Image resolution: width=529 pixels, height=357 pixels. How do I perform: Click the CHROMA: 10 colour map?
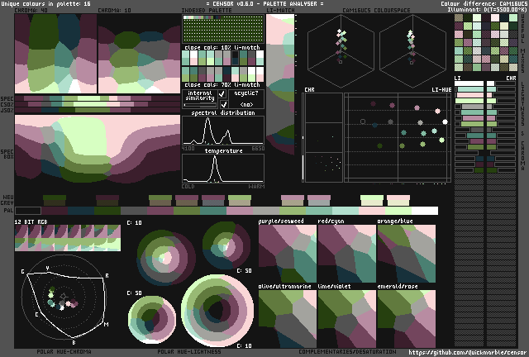(139, 54)
